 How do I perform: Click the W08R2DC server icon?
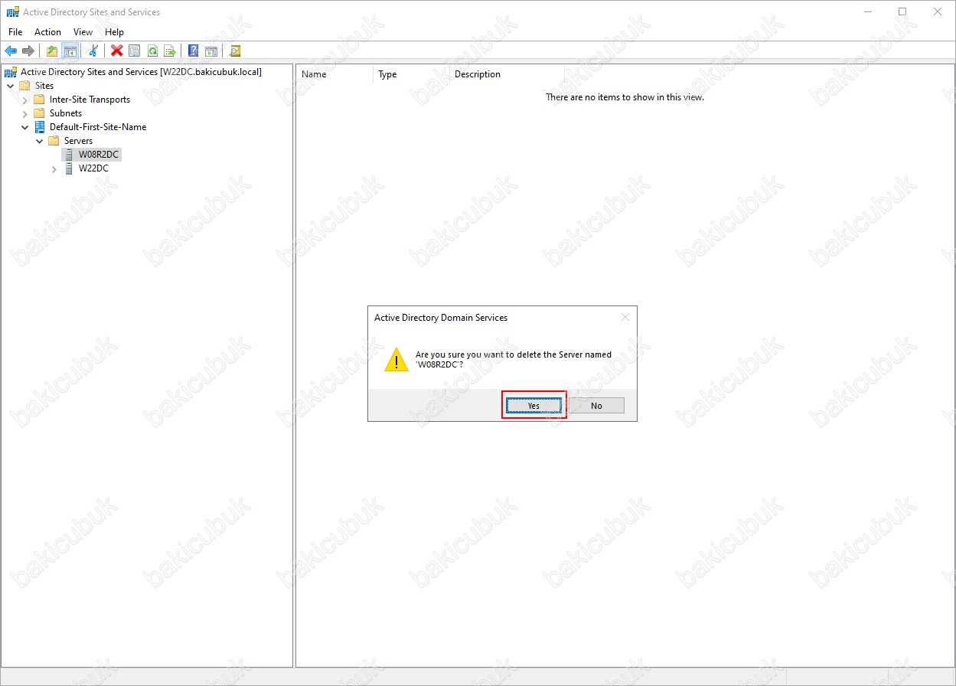[x=69, y=155]
